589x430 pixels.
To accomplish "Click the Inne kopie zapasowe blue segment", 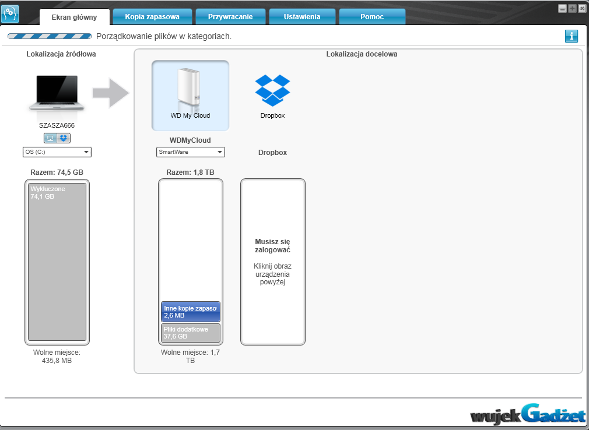I will 191,312.
